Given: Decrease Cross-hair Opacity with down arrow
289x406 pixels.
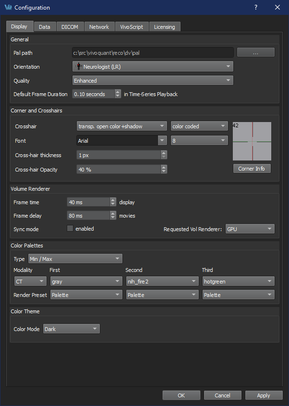Looking at the screenshot, I should click(164, 171).
